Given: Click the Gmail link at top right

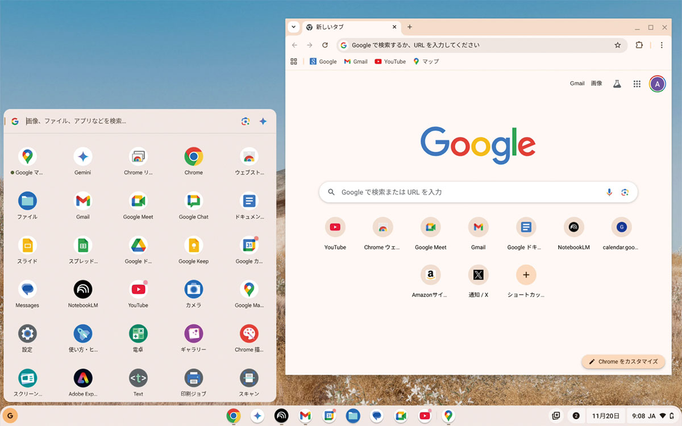Looking at the screenshot, I should (x=577, y=83).
